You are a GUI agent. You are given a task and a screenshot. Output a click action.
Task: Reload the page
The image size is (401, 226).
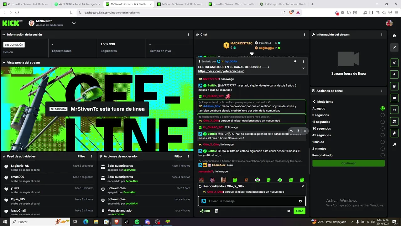pos(17,13)
